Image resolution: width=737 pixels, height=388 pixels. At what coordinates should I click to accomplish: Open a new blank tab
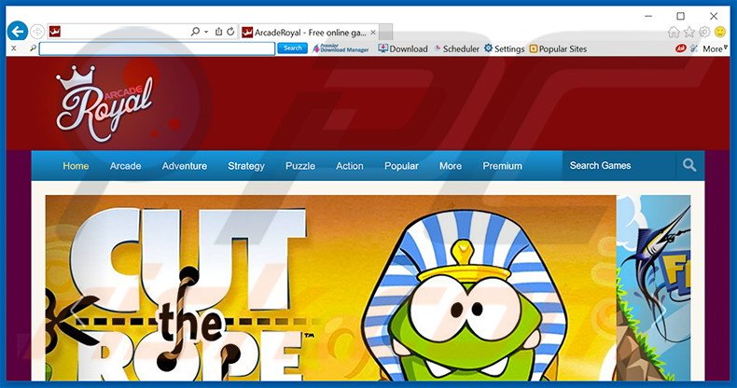[385, 33]
